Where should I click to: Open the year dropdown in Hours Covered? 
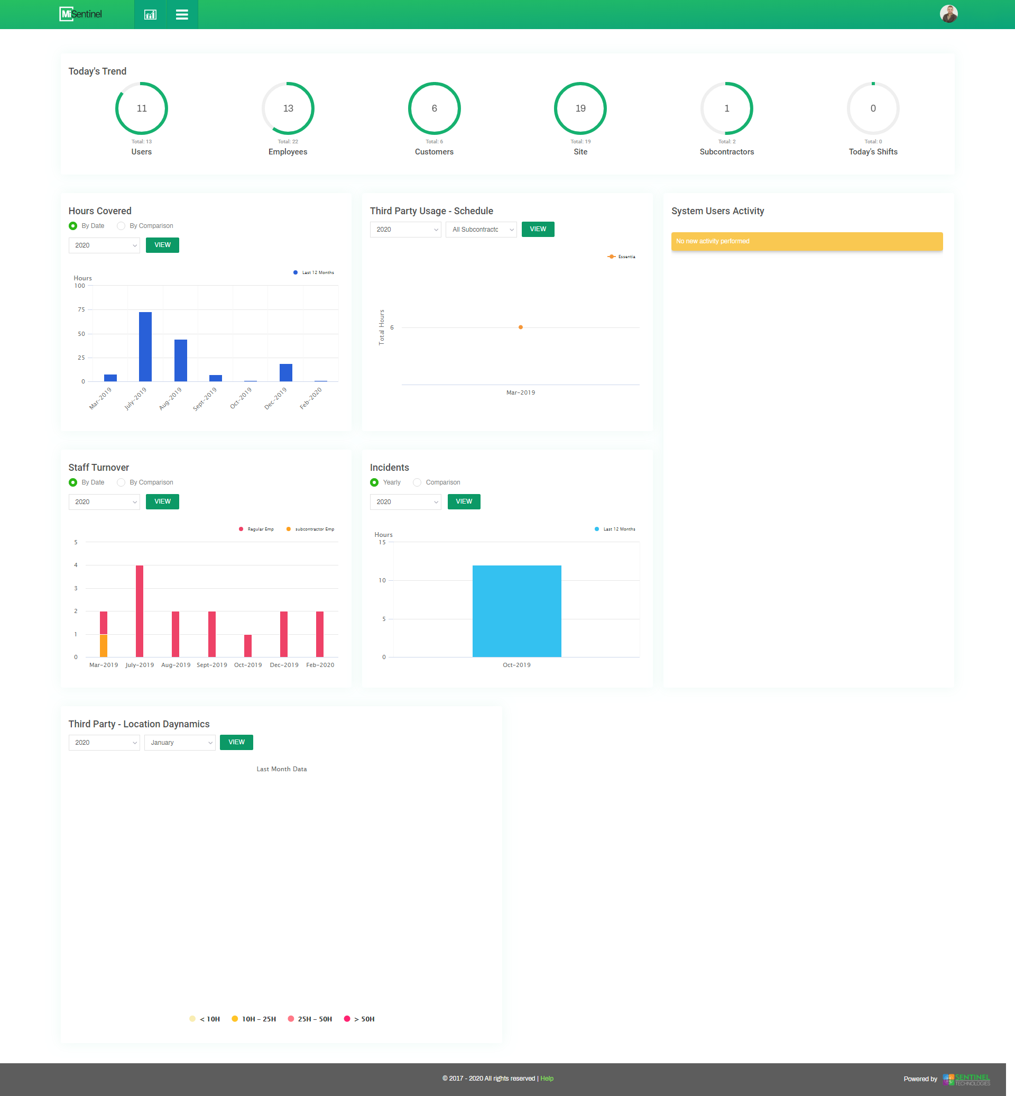point(104,245)
